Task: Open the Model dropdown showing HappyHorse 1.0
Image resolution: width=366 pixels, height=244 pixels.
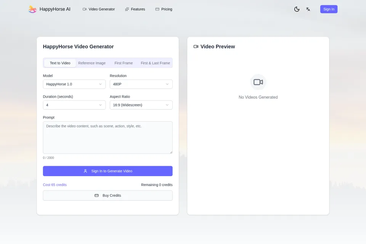Action: pos(74,84)
